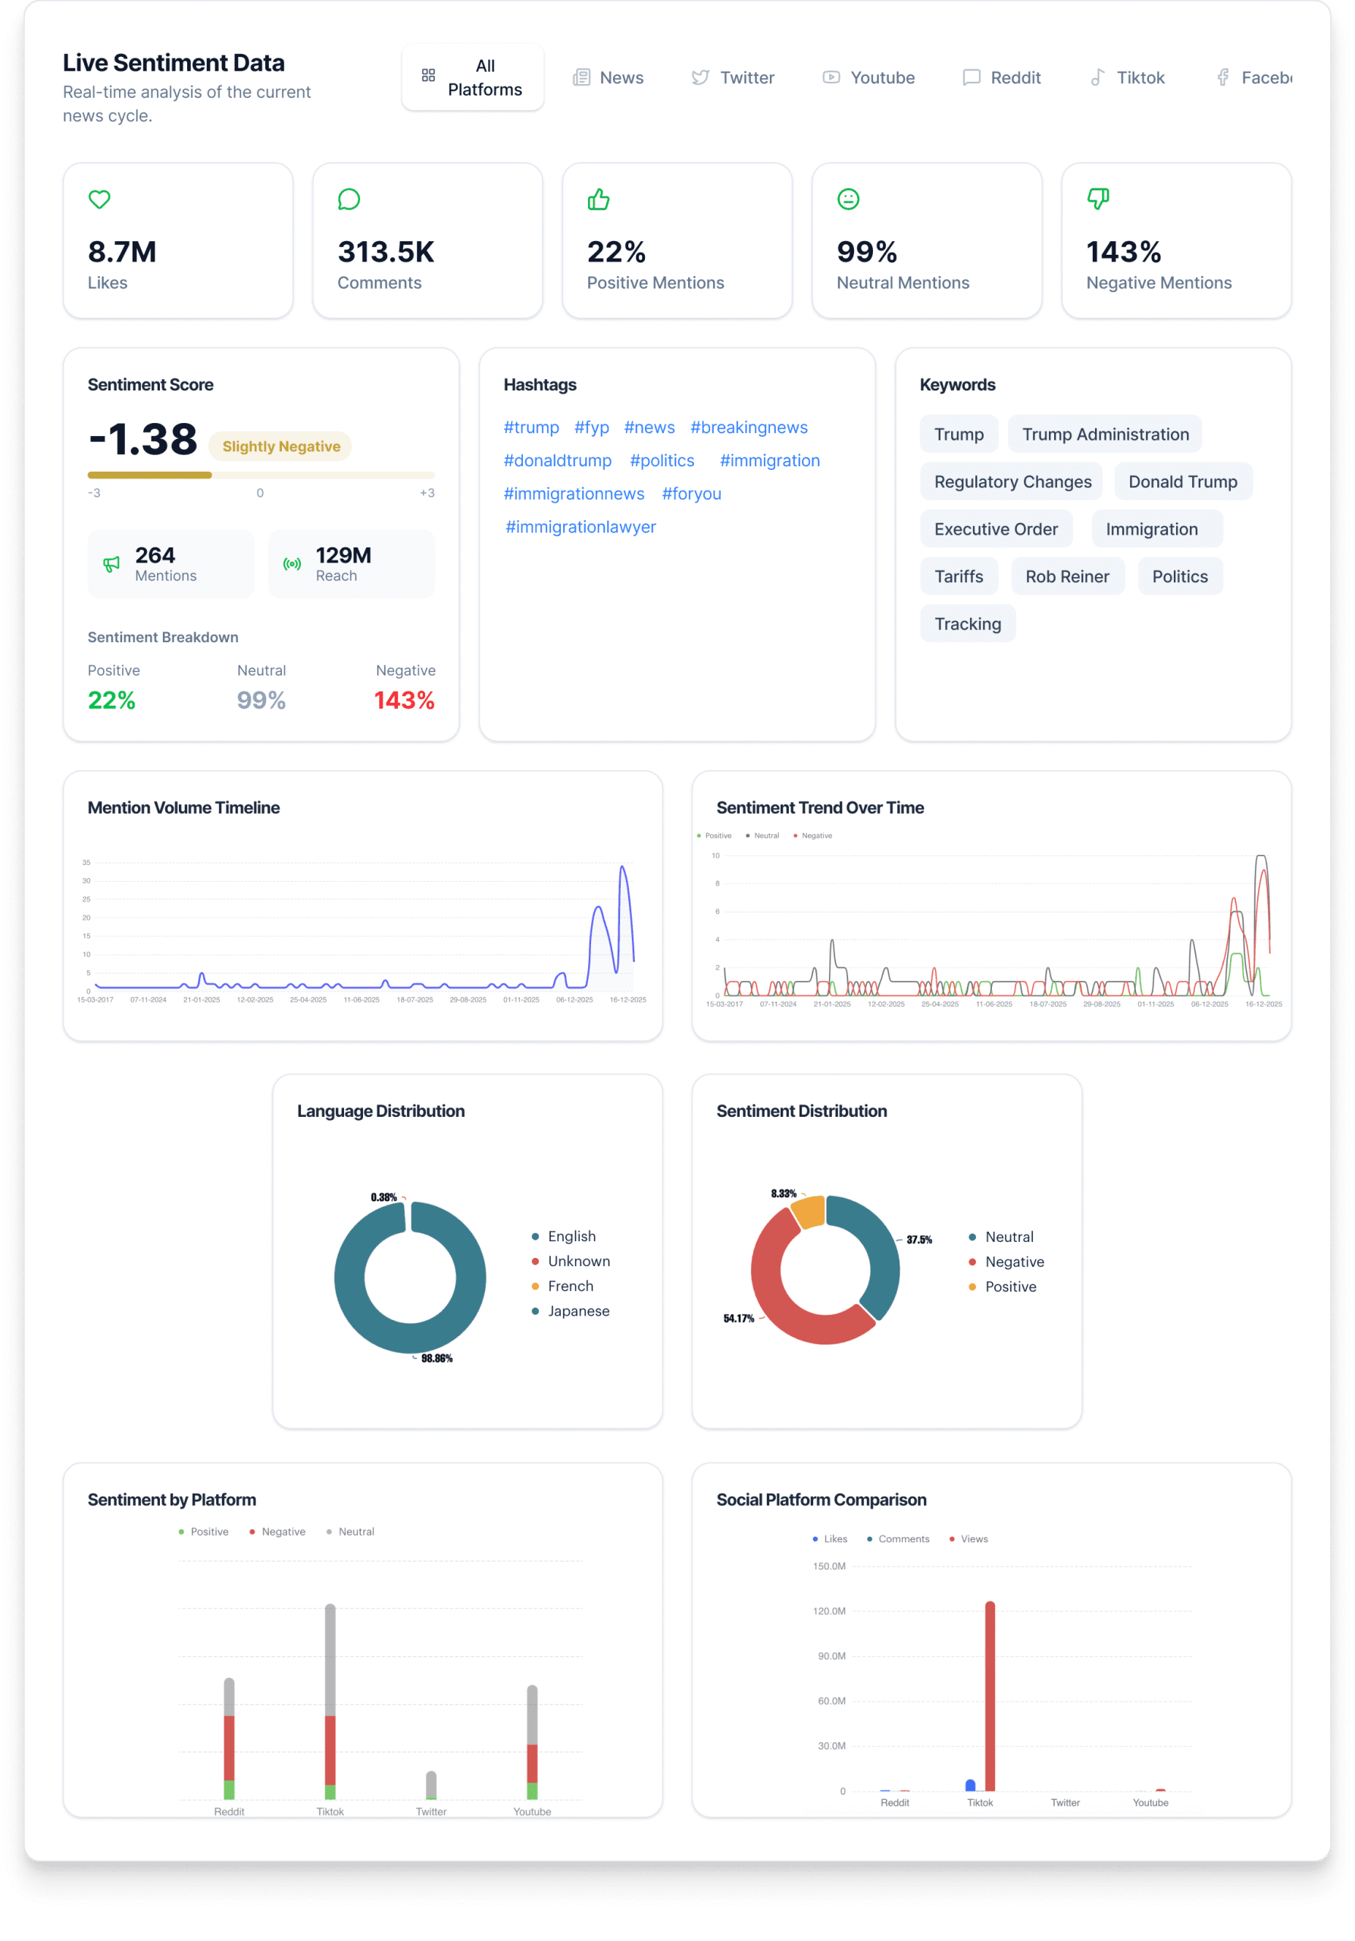Click the heart icon above Likes

coord(100,199)
